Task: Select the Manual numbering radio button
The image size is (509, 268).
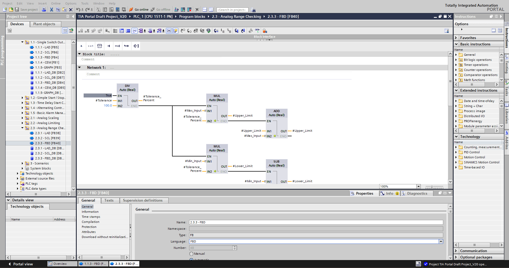Action: click(191, 254)
